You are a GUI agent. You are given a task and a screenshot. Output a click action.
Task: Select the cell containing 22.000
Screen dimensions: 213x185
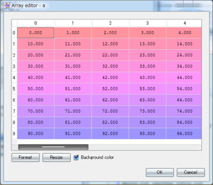click(x=110, y=55)
